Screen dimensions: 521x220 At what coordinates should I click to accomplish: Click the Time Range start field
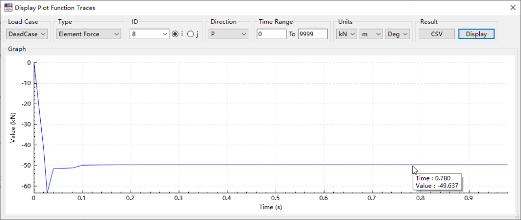point(271,34)
